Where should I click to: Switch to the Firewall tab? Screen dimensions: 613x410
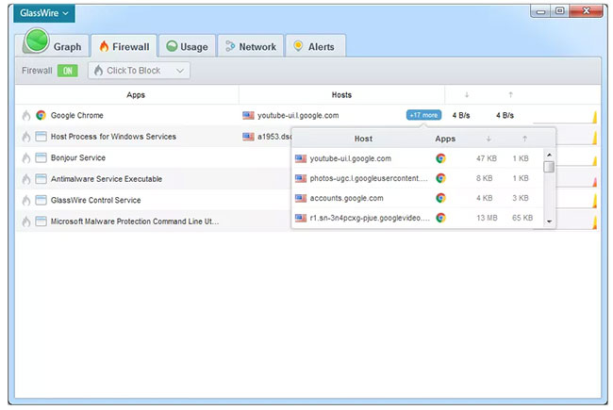(x=124, y=46)
